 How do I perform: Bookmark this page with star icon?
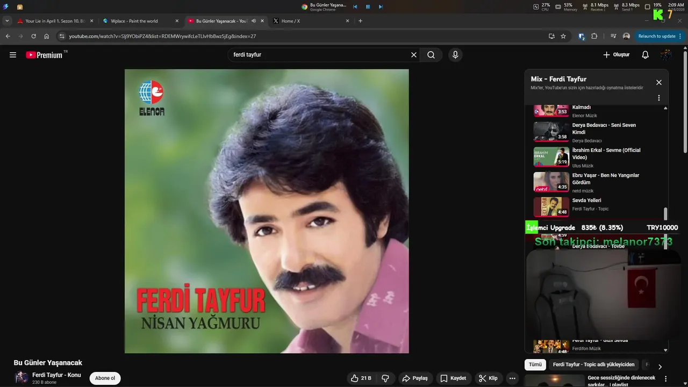pos(563,36)
